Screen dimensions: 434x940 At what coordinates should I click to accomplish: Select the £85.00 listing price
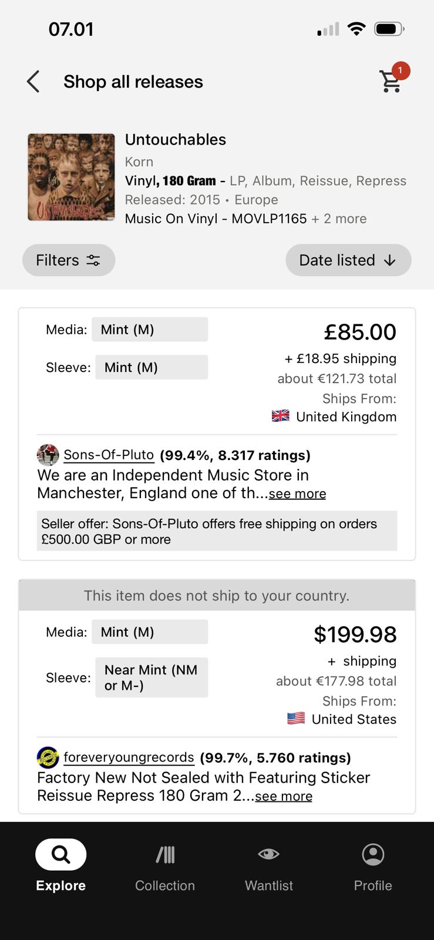coord(360,332)
